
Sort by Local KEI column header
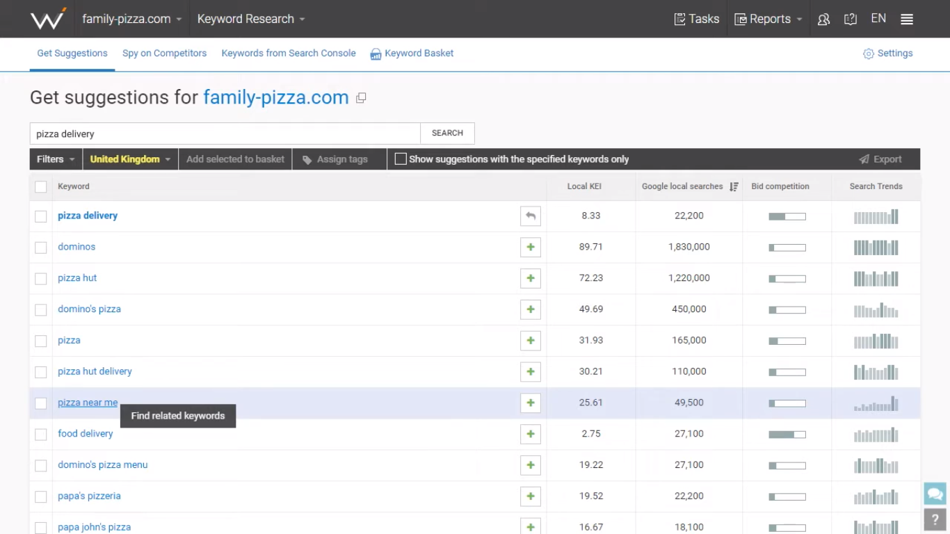point(584,186)
